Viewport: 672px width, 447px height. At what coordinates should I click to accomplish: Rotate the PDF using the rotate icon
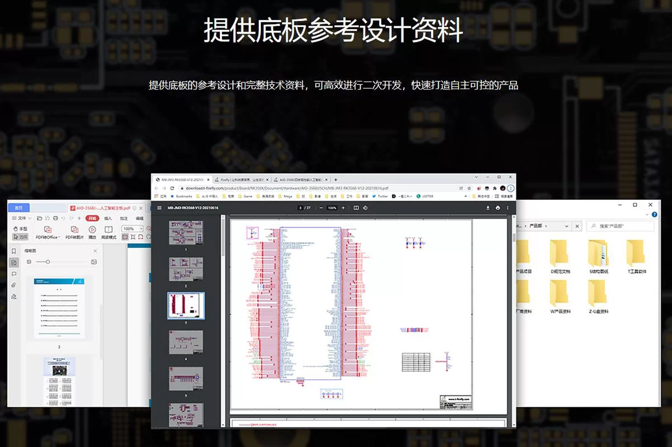click(x=365, y=208)
